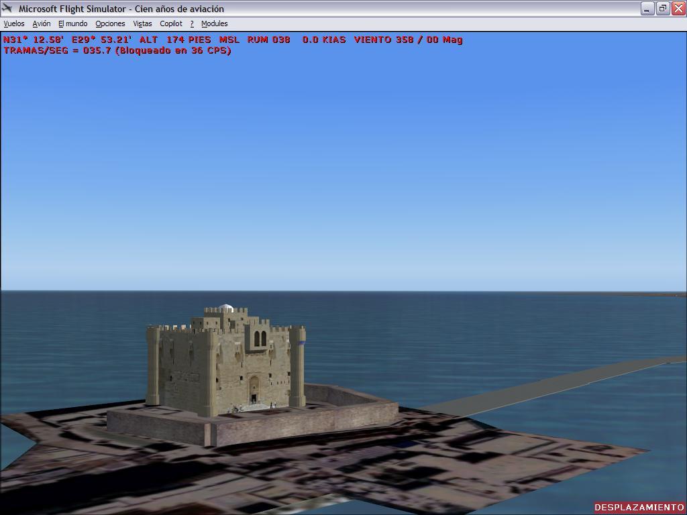Viewport: 687px width, 515px height.
Task: Click the DESPLAZAMIENTO slew mode label
Action: 639,507
